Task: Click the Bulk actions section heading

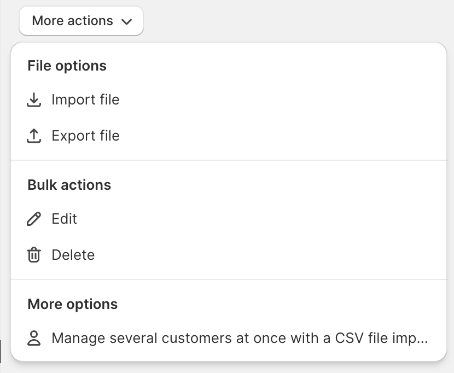Action: [69, 185]
